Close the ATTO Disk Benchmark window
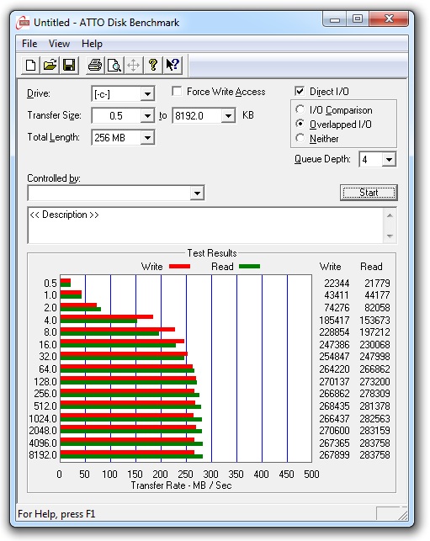The image size is (430, 541). pyautogui.click(x=389, y=19)
